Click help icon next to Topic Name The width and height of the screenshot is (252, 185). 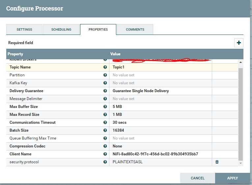point(105,67)
